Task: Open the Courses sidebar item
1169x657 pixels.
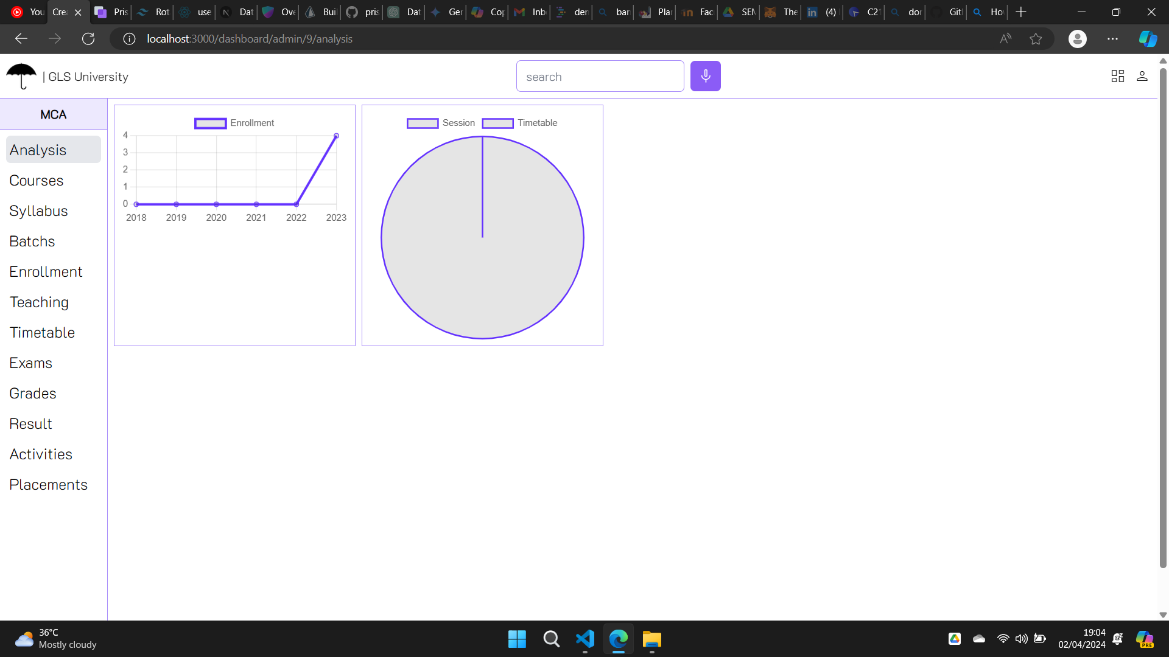Action: pyautogui.click(x=37, y=181)
